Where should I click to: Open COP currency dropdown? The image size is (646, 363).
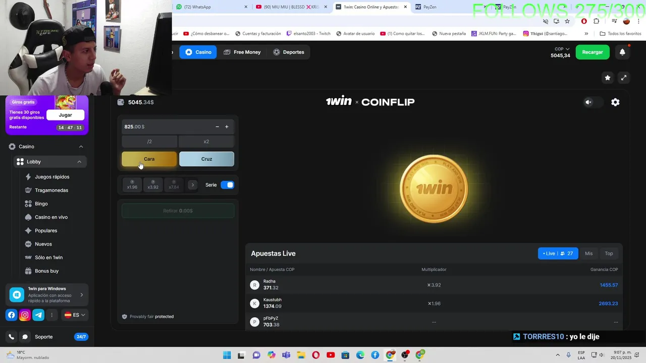561,49
